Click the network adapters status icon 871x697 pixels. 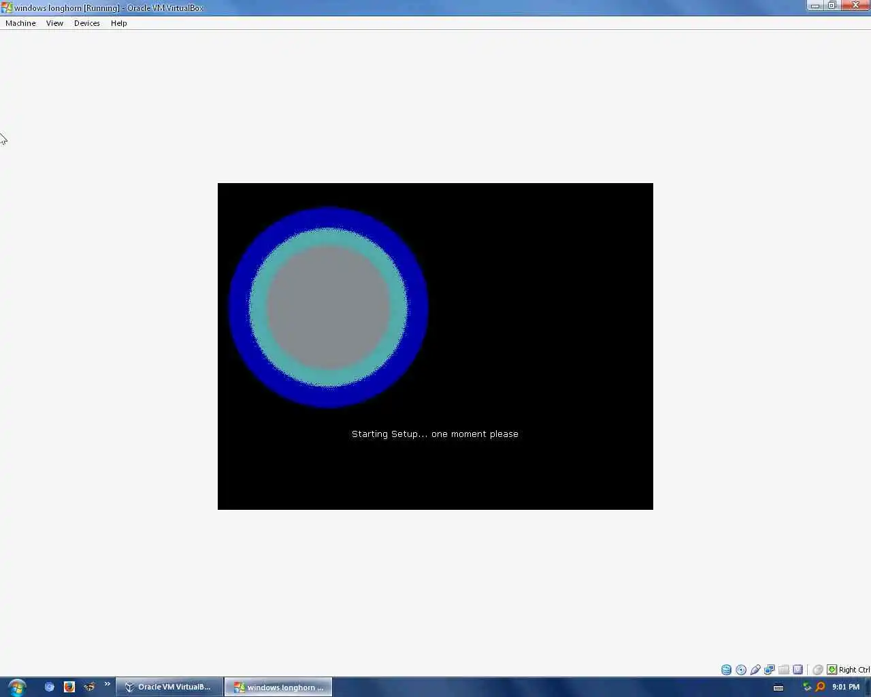(x=770, y=670)
